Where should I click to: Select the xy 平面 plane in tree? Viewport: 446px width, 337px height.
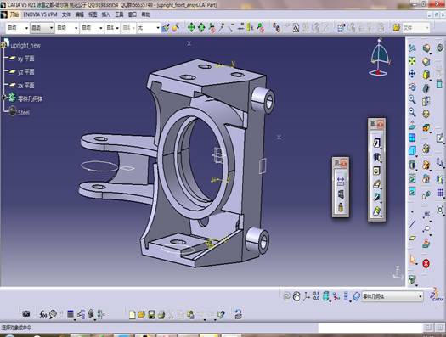pos(25,59)
